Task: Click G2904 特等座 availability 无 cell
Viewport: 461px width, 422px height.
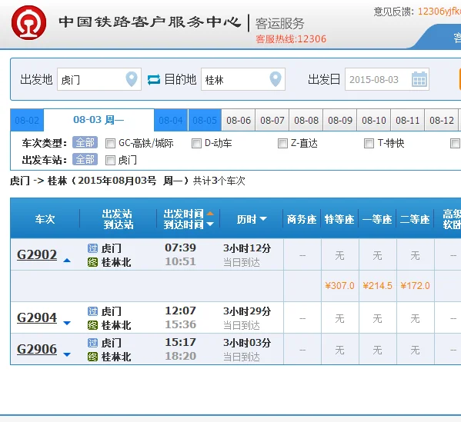Action: coord(339,318)
